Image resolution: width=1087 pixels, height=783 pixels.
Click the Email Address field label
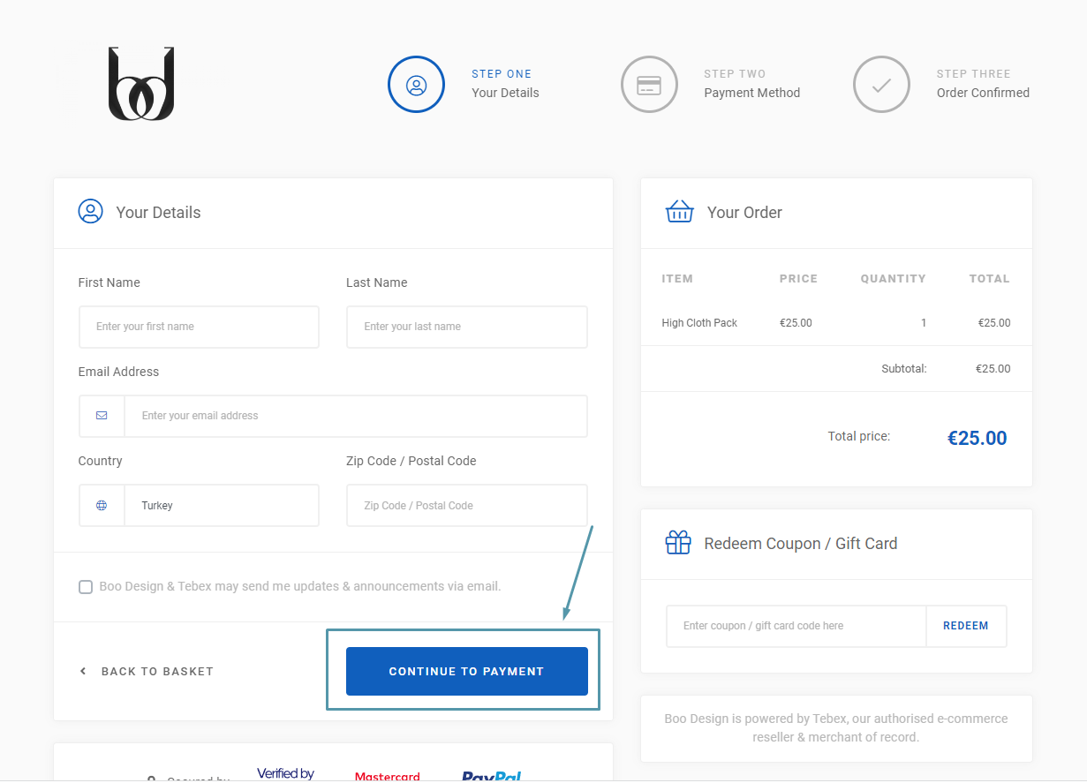pyautogui.click(x=118, y=372)
